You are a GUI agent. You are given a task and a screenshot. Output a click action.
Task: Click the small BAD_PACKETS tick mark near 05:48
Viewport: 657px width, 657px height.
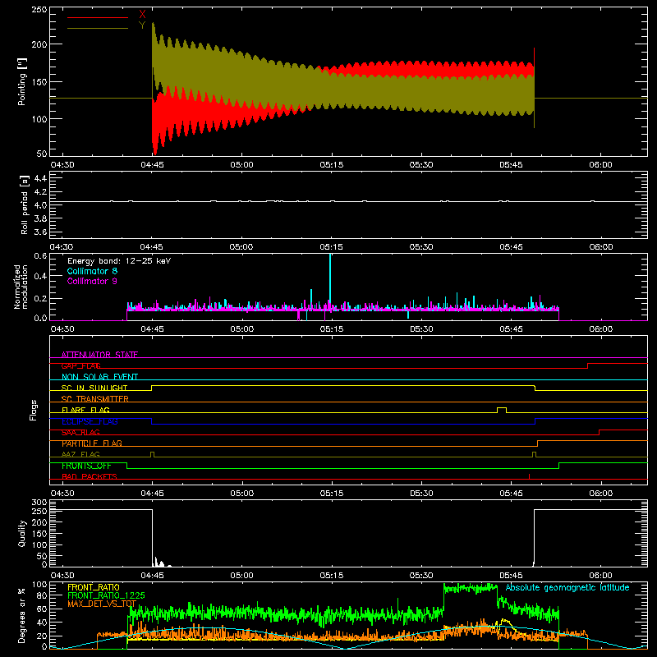(x=529, y=477)
